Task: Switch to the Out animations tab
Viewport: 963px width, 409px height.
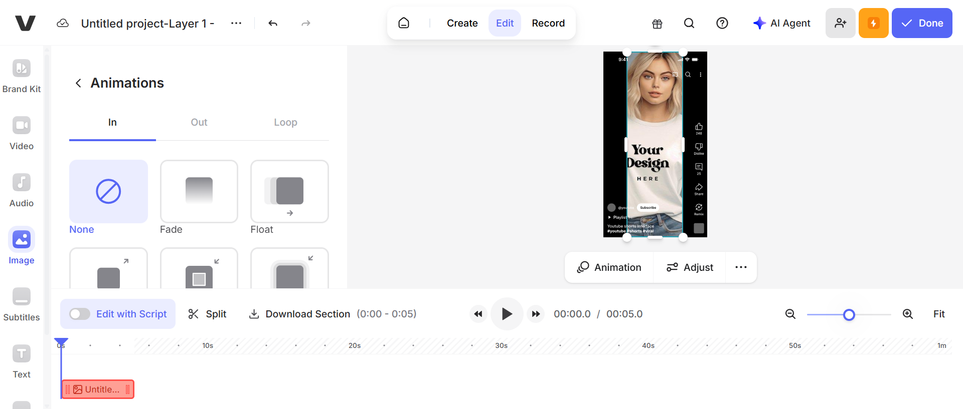Action: click(199, 122)
